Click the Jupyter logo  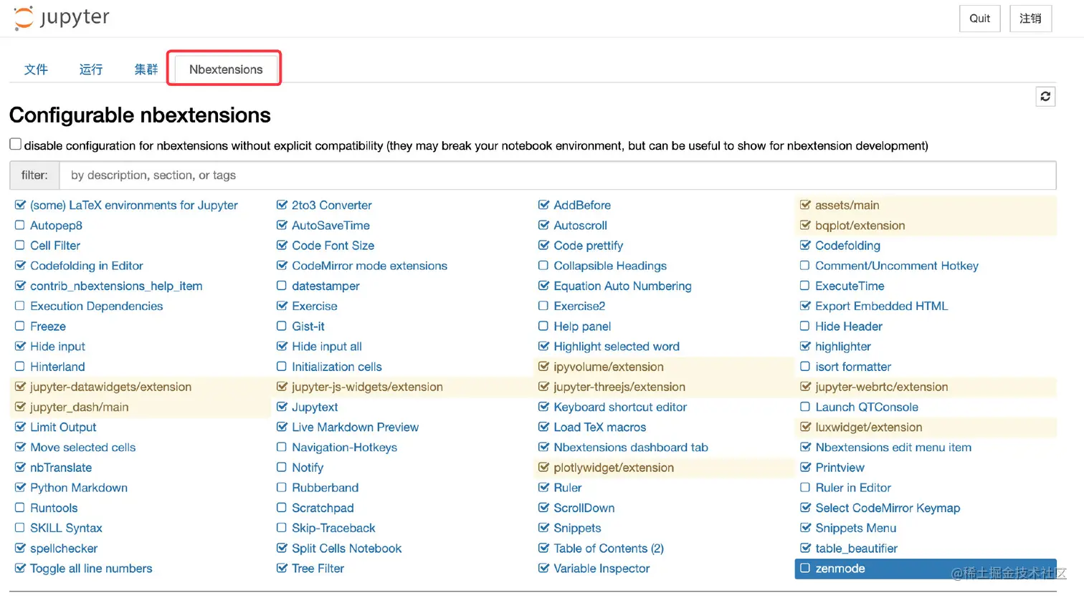point(62,18)
